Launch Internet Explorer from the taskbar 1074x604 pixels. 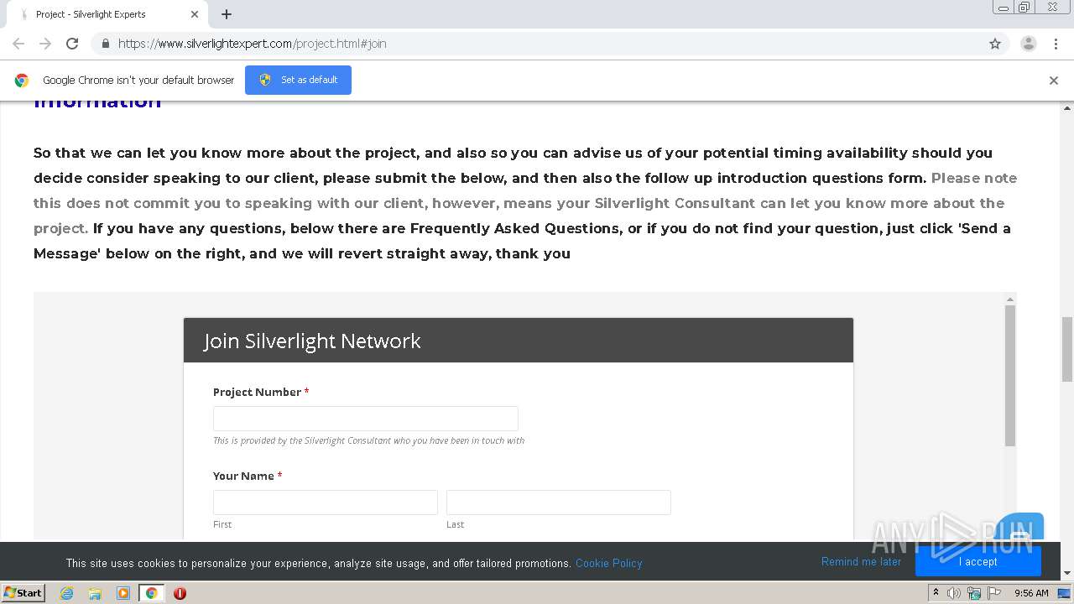67,593
